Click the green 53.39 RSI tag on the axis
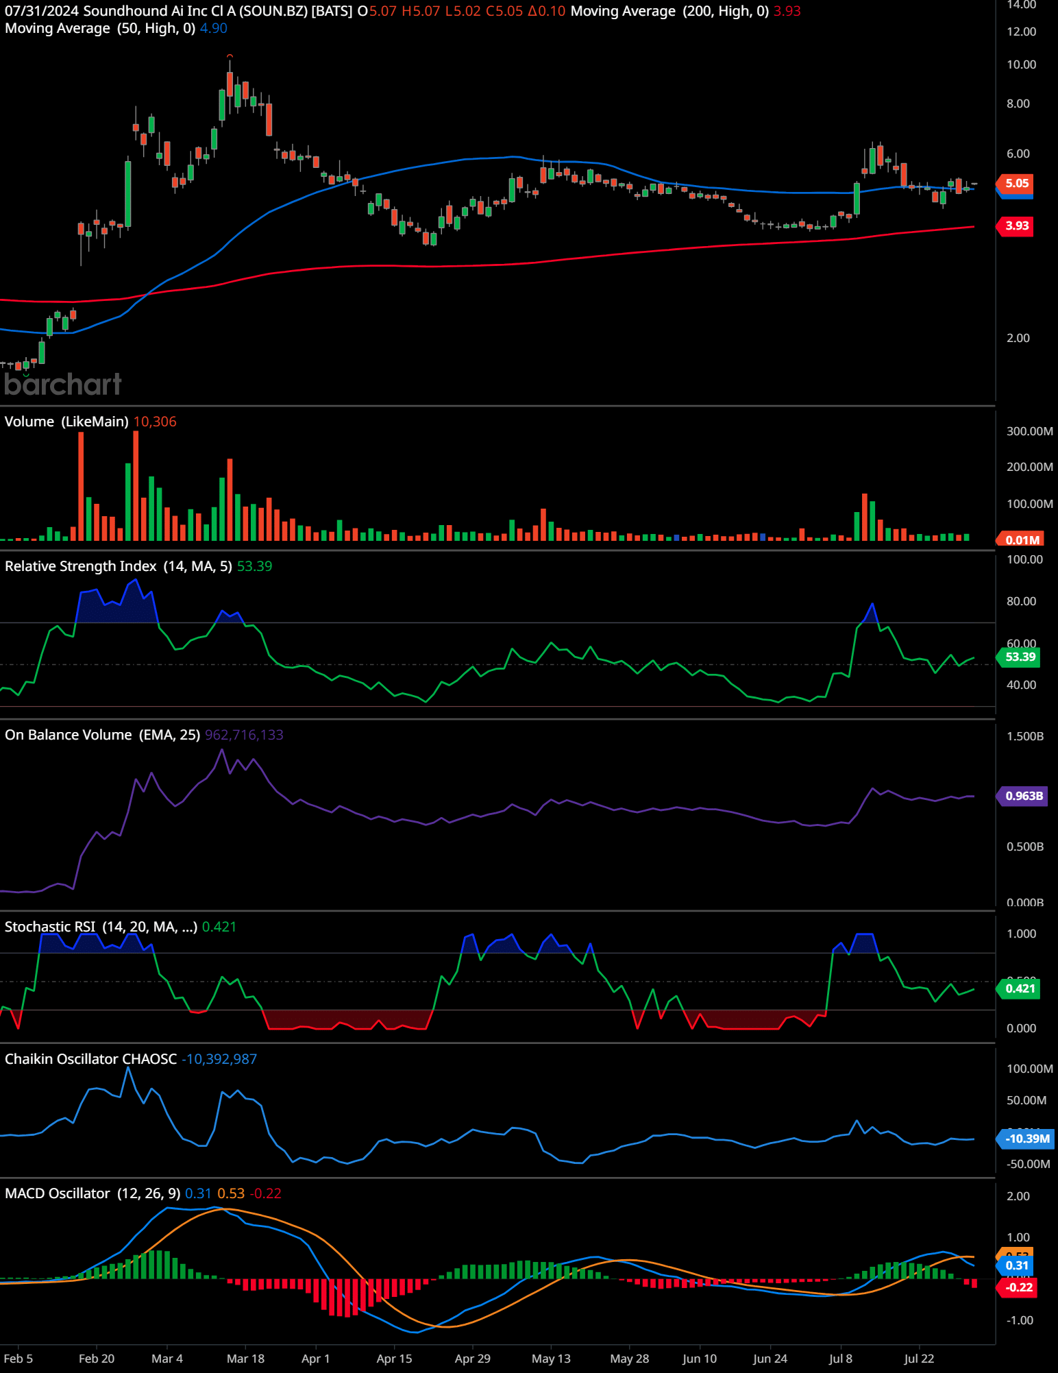The width and height of the screenshot is (1058, 1373). tap(1020, 657)
